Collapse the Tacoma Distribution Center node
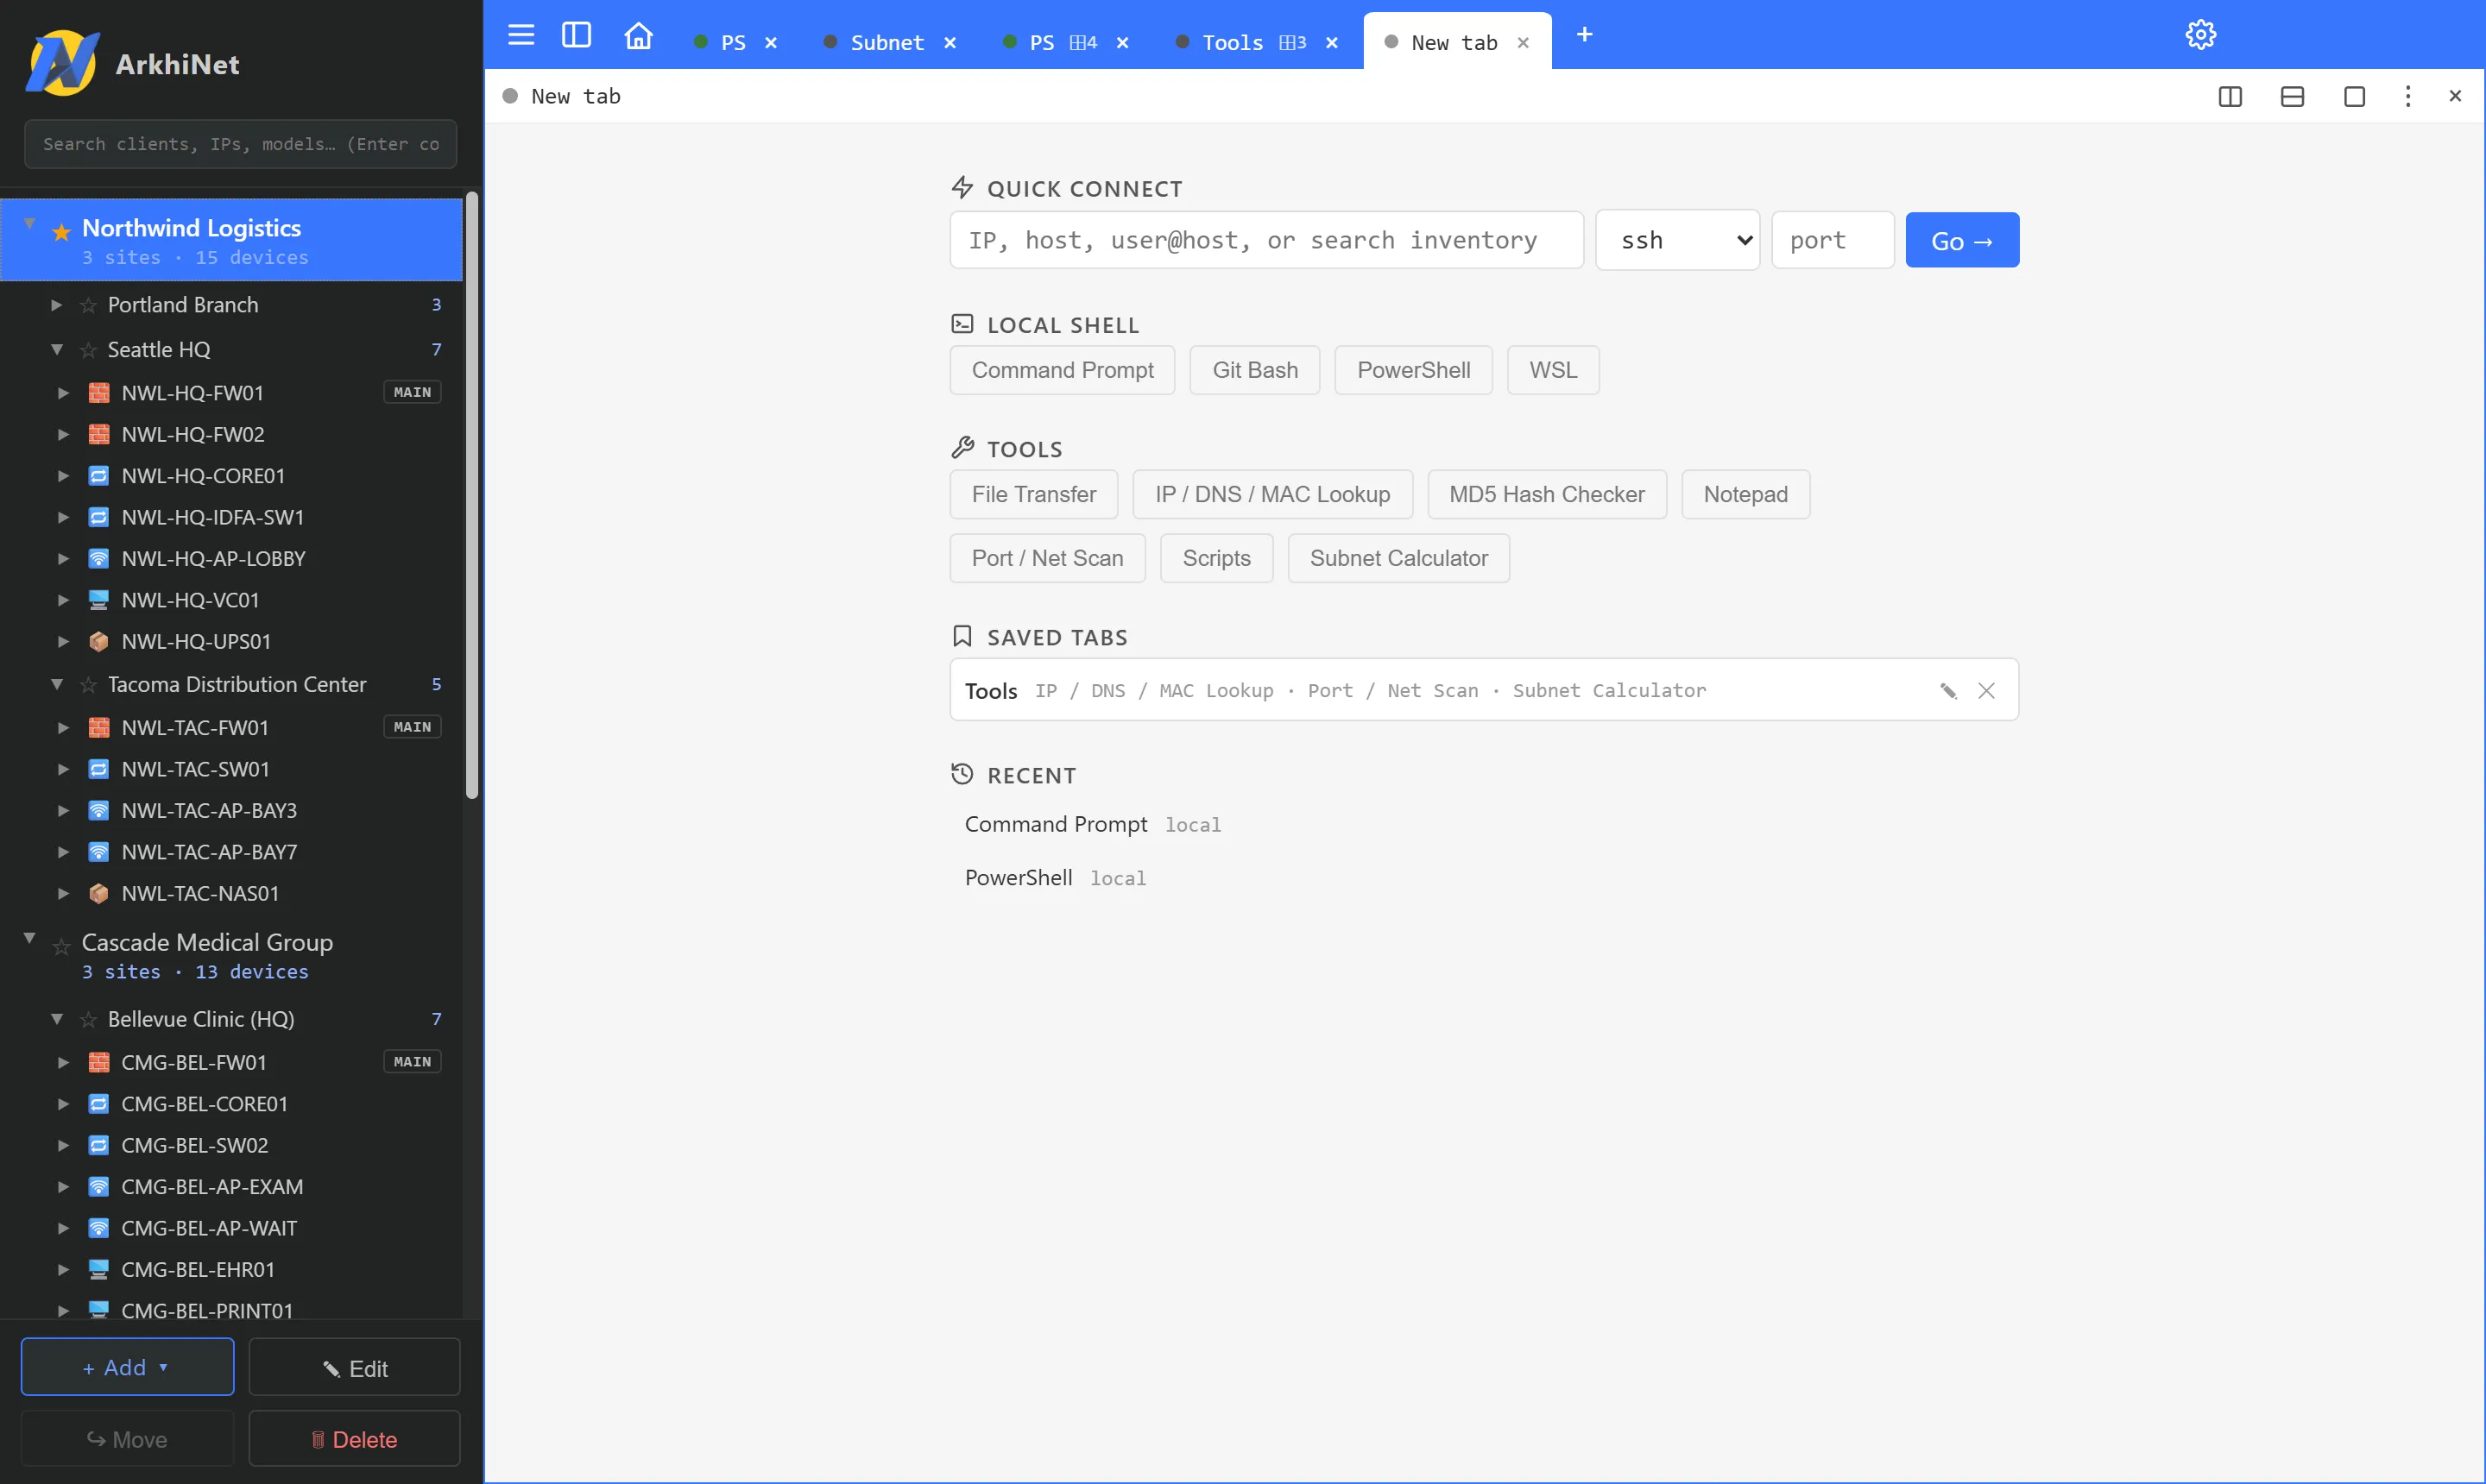This screenshot has width=2486, height=1484. click(56, 685)
